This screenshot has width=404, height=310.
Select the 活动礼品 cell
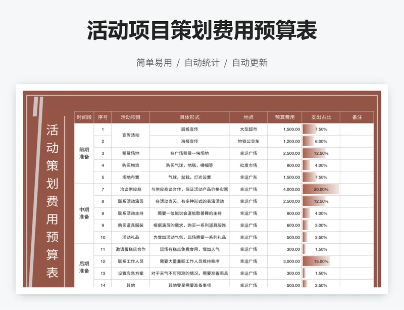point(131,238)
